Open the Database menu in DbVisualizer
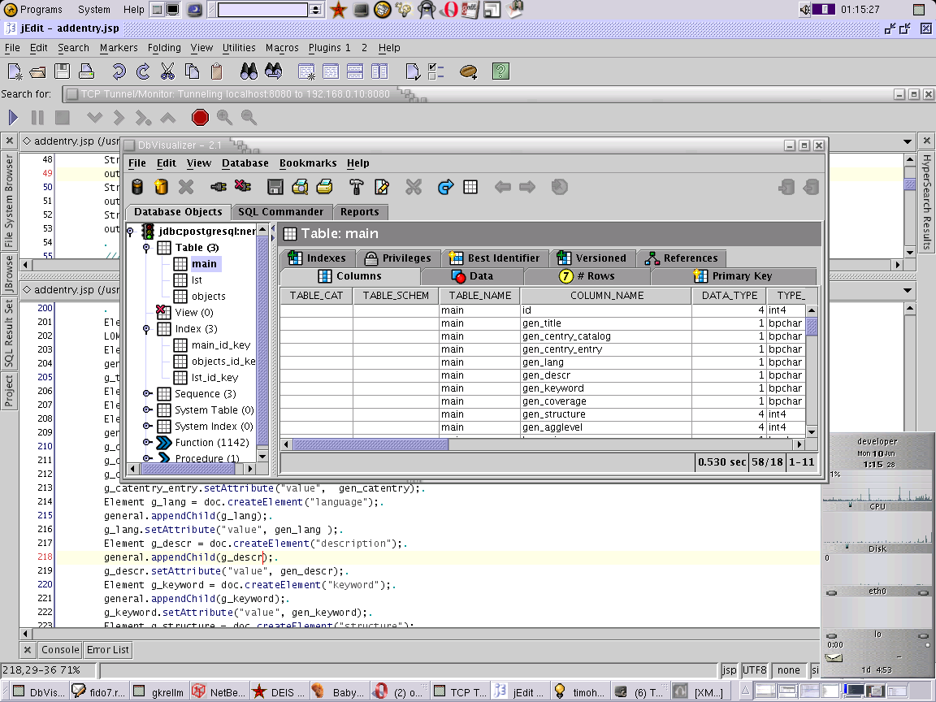 coord(245,163)
